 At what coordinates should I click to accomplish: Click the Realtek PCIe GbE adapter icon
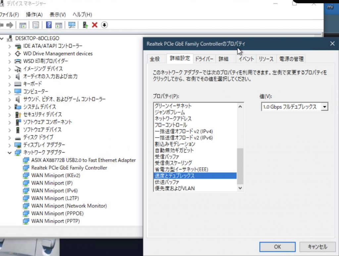26,168
